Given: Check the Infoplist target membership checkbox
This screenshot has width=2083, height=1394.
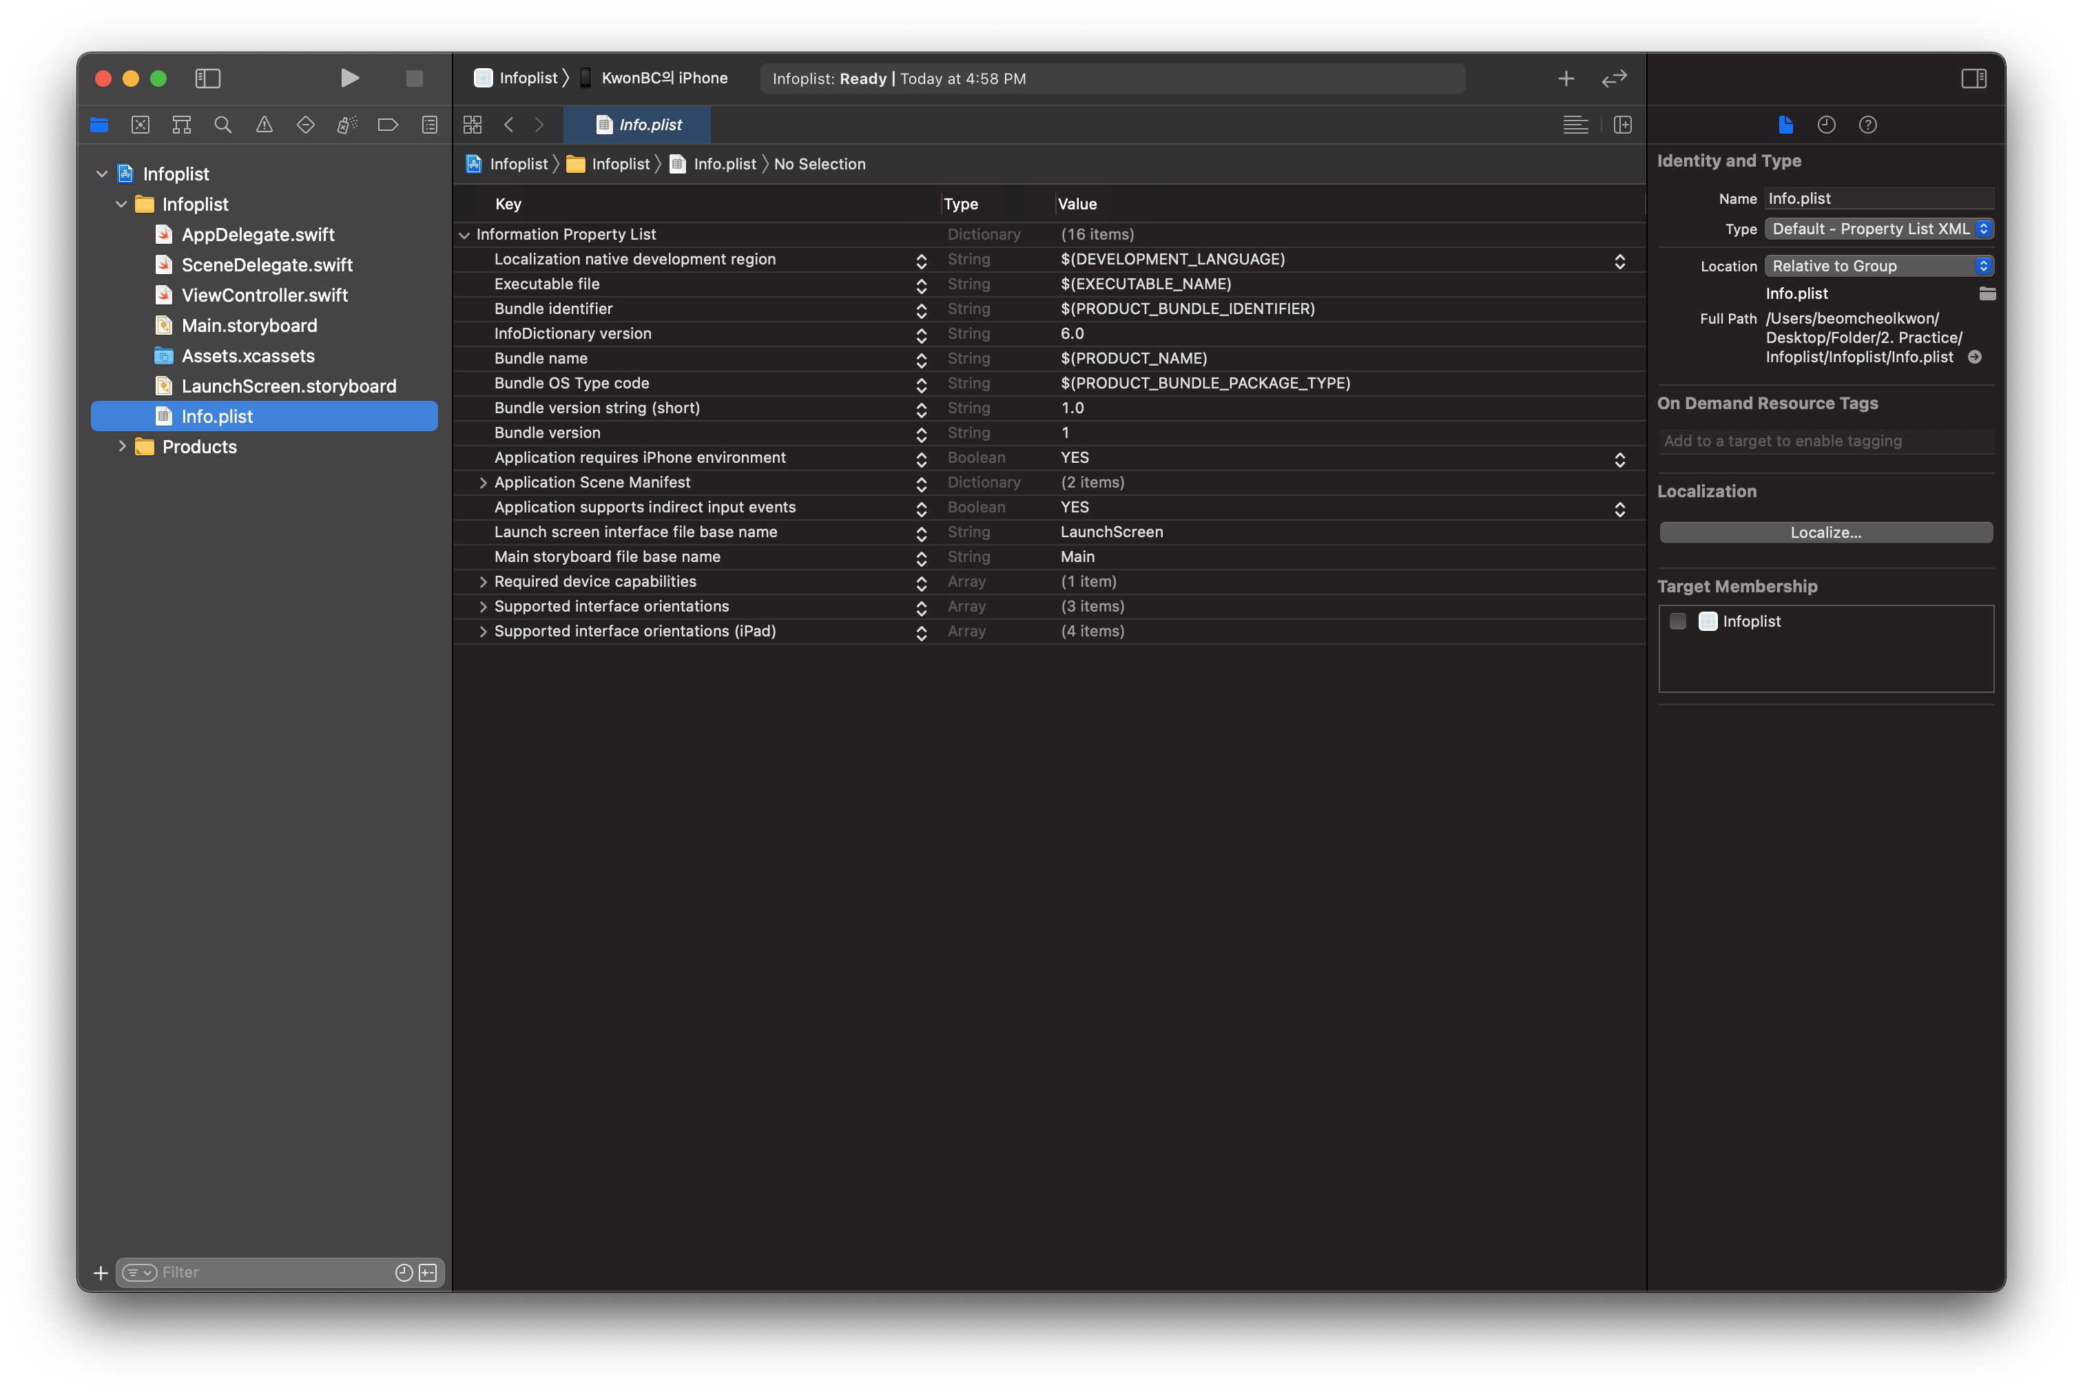Looking at the screenshot, I should coord(1677,621).
